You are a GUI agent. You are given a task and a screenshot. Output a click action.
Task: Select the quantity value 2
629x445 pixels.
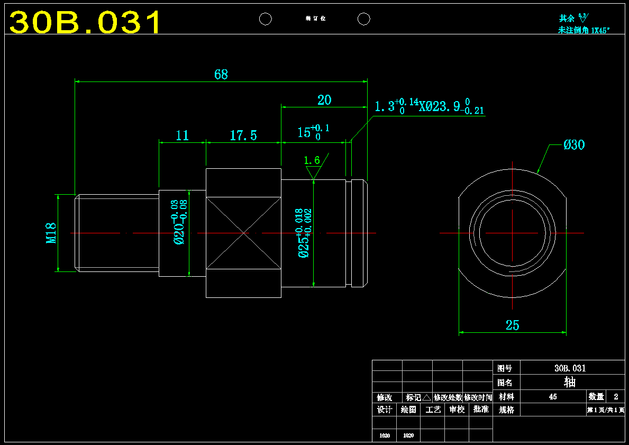pyautogui.click(x=616, y=397)
